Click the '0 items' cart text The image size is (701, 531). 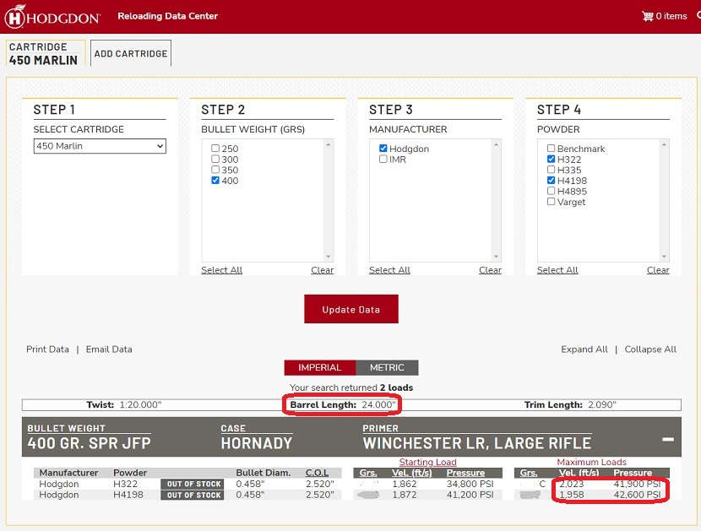pyautogui.click(x=671, y=16)
